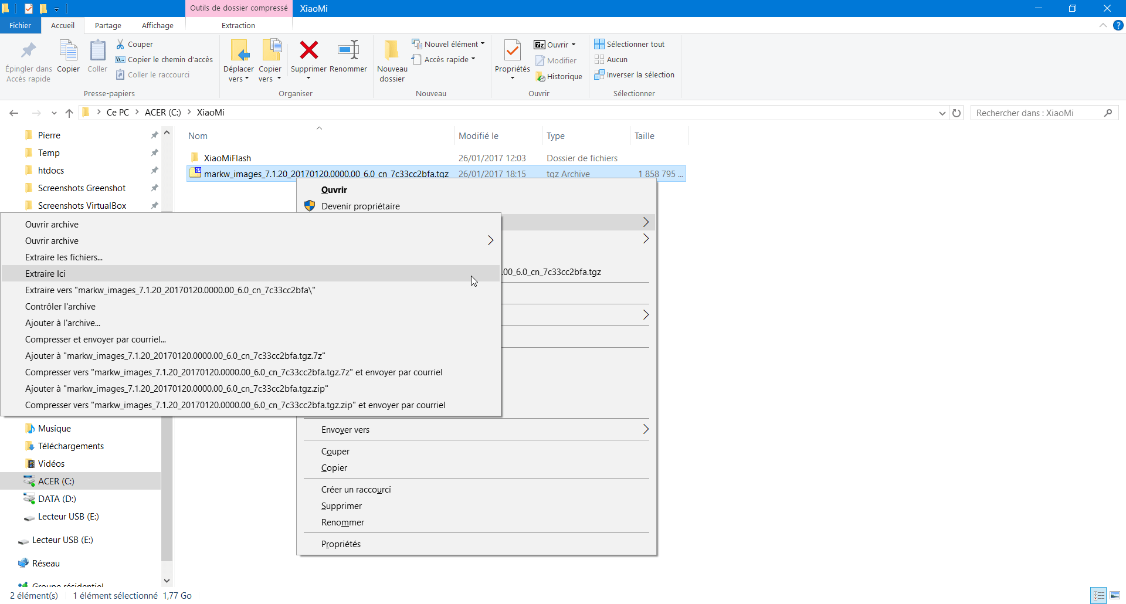Click Ajouter à l'archive...
Image resolution: width=1126 pixels, height=604 pixels.
point(251,323)
